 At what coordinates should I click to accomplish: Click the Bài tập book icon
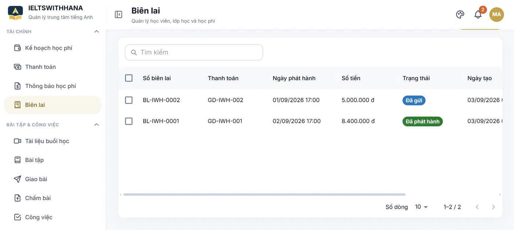(17, 160)
